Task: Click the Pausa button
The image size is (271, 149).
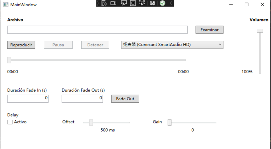Action: point(58,45)
